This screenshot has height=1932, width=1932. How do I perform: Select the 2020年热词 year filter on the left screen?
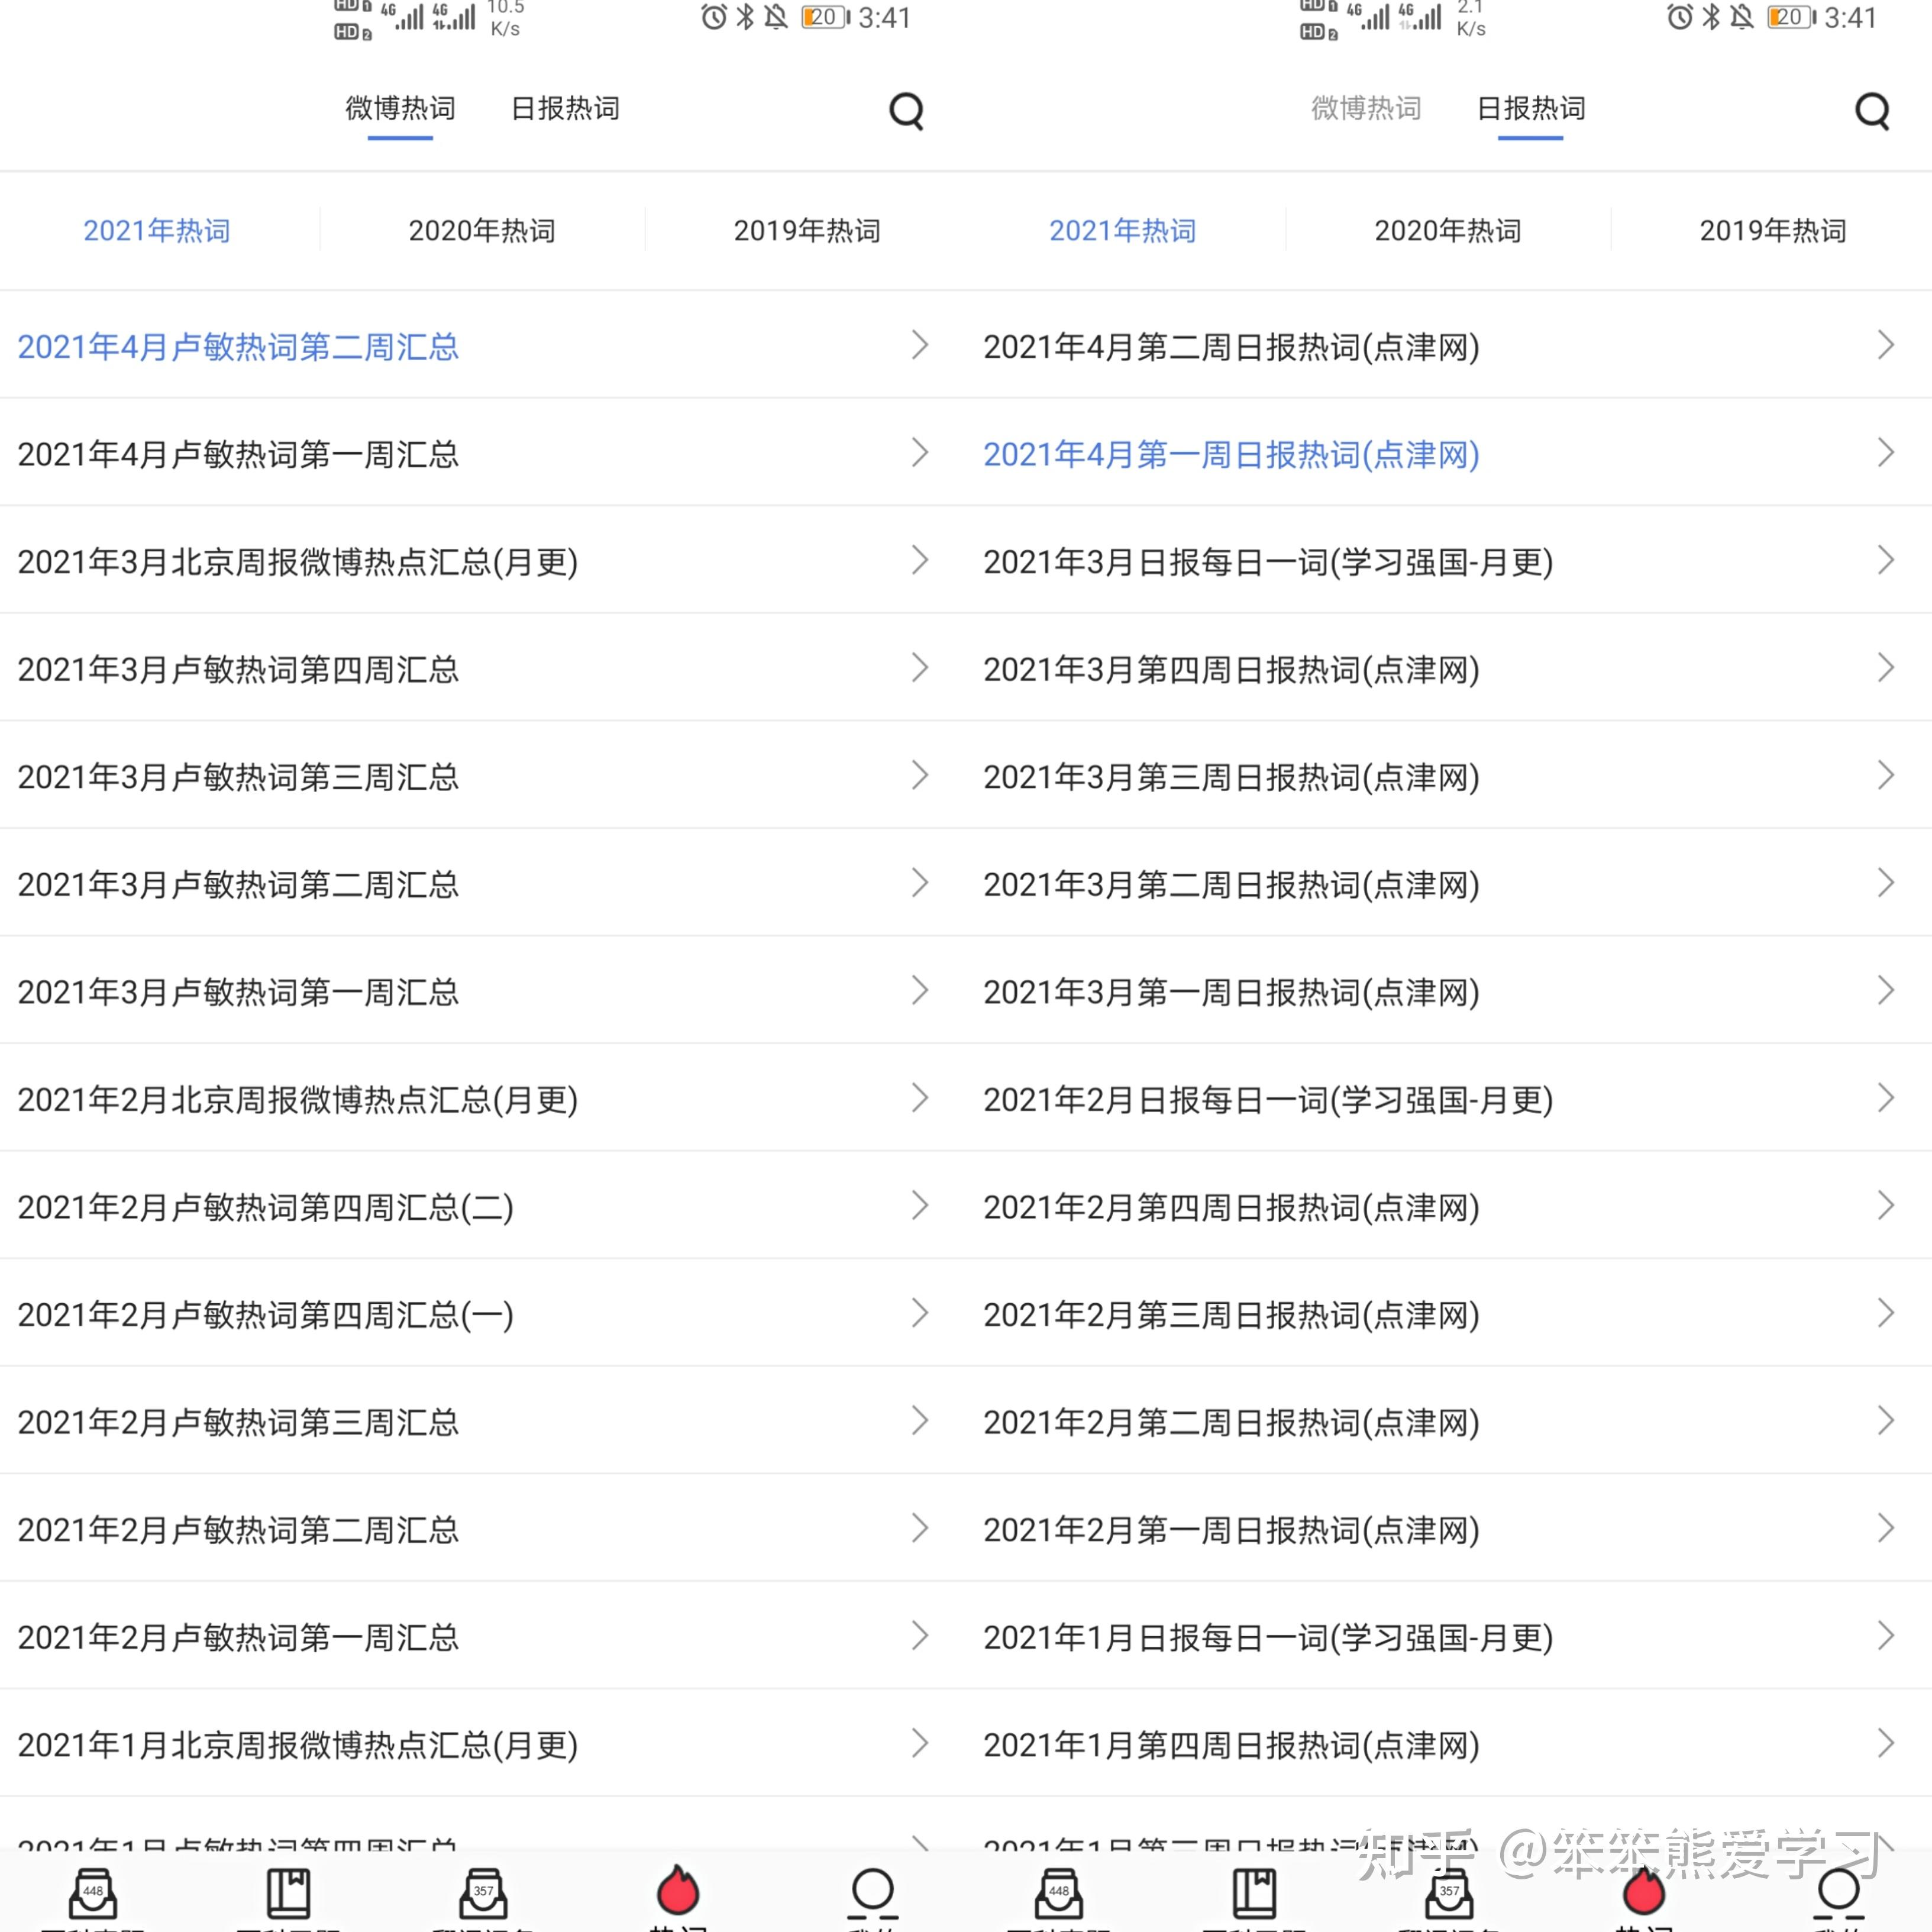pos(482,231)
